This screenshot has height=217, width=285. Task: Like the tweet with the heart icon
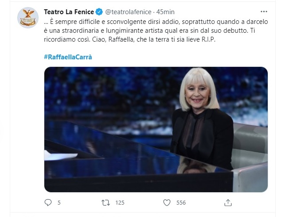167,203
